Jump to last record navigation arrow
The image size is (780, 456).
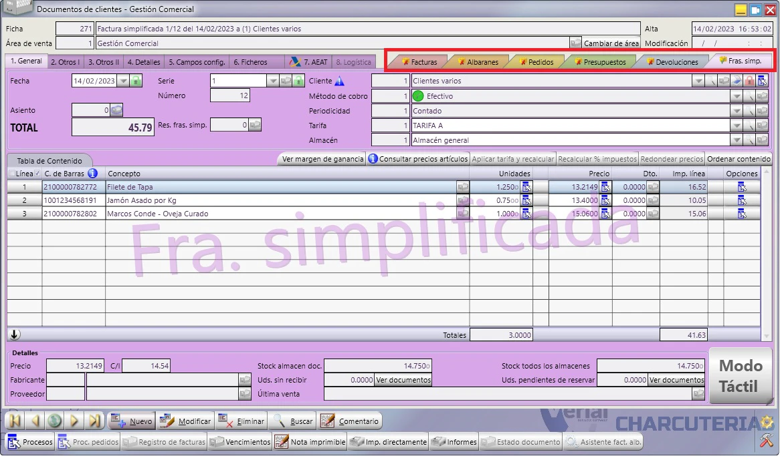94,421
